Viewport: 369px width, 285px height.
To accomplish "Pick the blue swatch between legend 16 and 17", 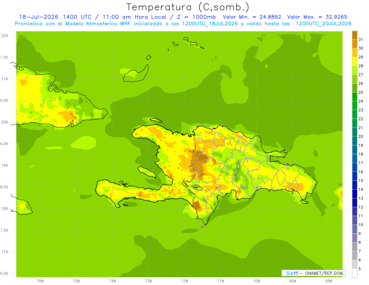I will coord(355,167).
